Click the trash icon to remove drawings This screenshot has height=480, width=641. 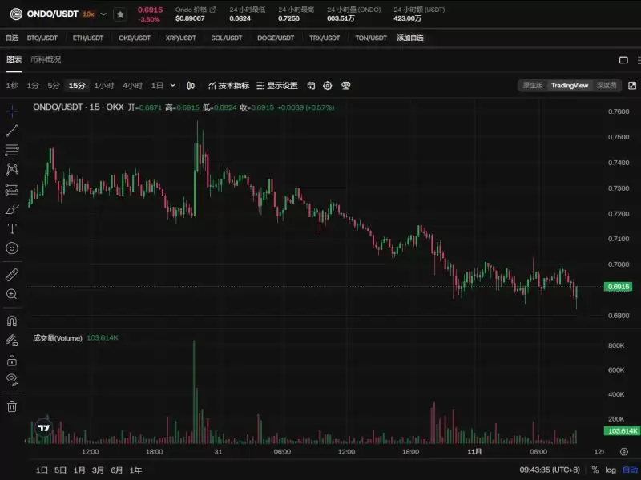[12, 406]
